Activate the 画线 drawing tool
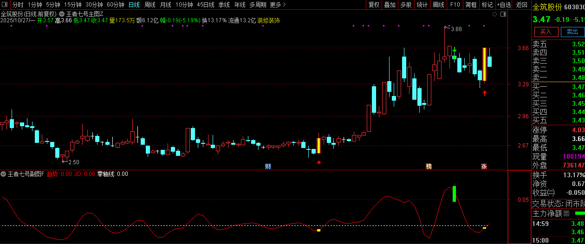The height and width of the screenshot is (244, 585). click(438, 5)
